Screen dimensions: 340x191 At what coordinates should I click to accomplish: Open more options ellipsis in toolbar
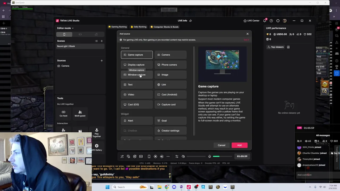click(x=168, y=157)
